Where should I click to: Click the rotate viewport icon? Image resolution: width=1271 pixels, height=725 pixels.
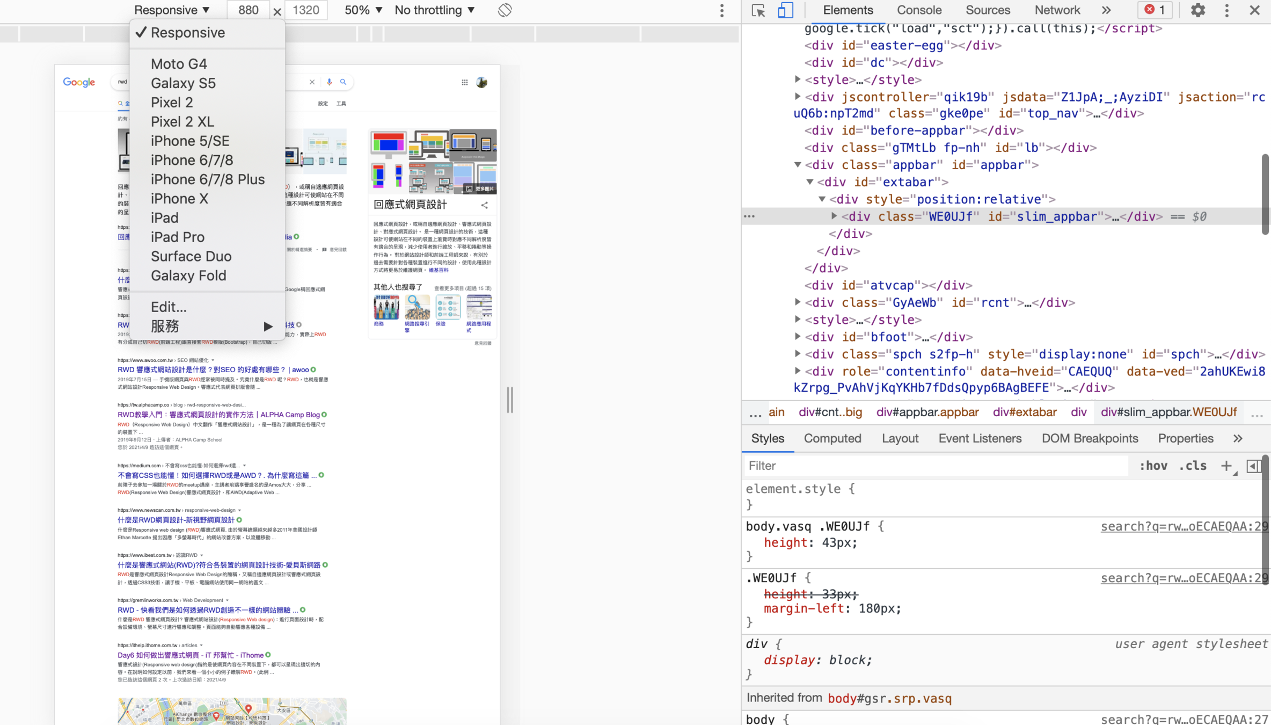pyautogui.click(x=505, y=10)
